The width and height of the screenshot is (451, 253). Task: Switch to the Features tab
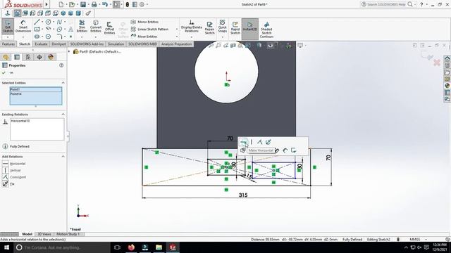[x=8, y=44]
